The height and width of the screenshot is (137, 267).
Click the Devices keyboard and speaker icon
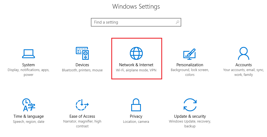(82, 53)
